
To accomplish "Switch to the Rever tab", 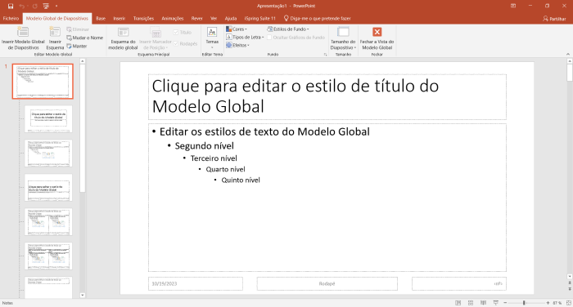I will coord(197,18).
